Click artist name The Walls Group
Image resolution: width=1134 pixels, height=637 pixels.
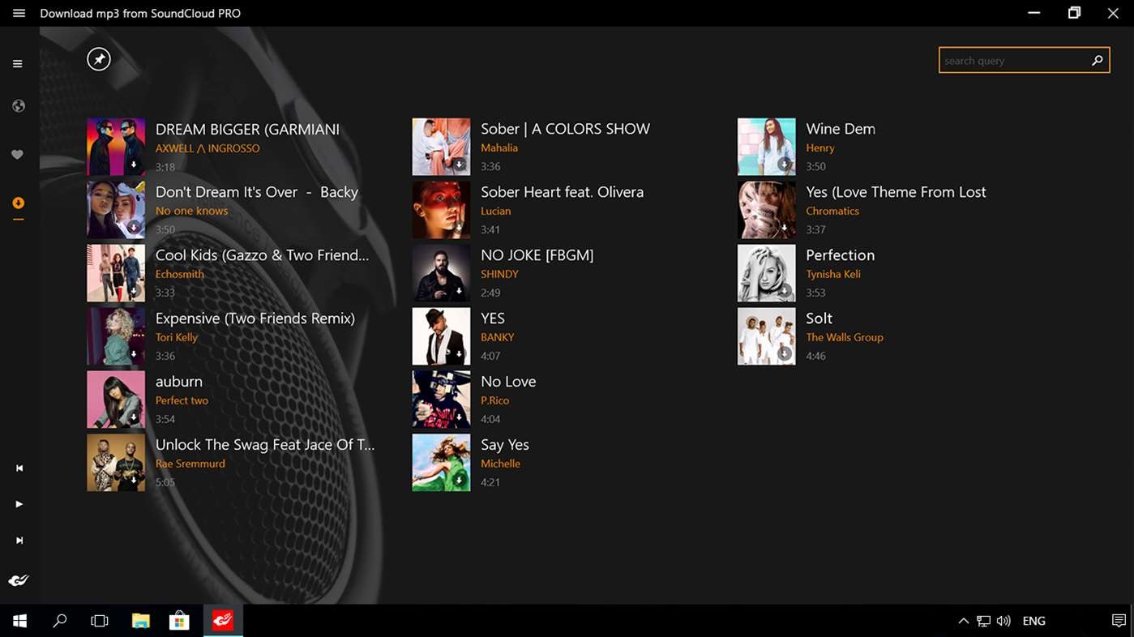point(845,337)
